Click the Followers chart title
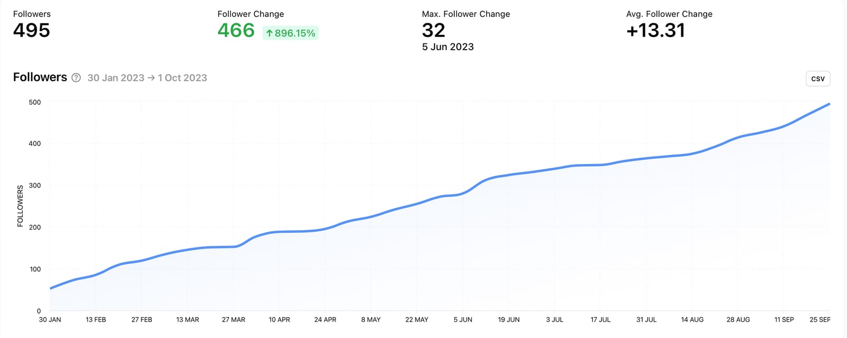This screenshot has width=847, height=338. tap(40, 77)
